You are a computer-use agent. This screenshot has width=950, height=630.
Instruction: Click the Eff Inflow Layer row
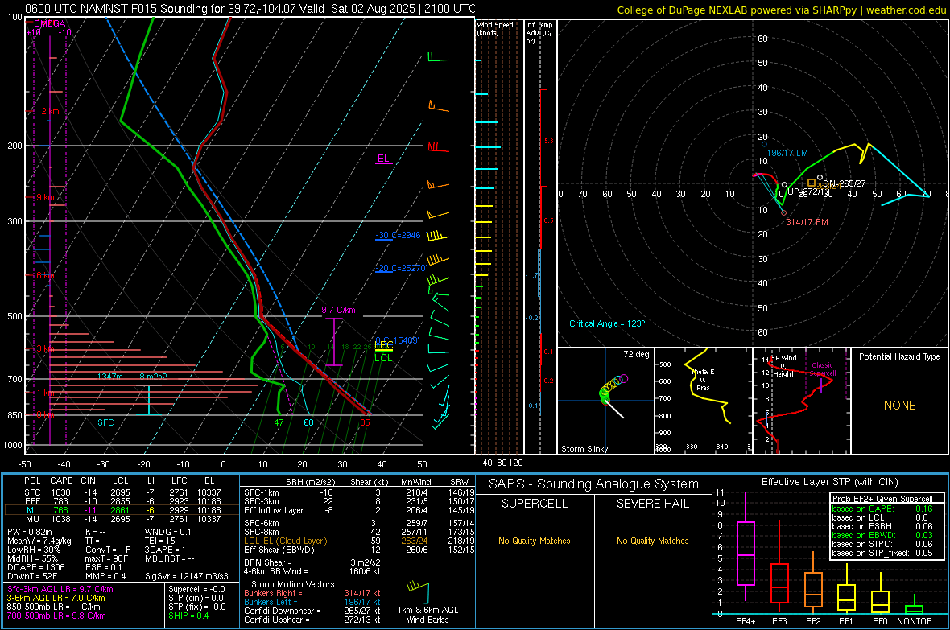tap(358, 510)
